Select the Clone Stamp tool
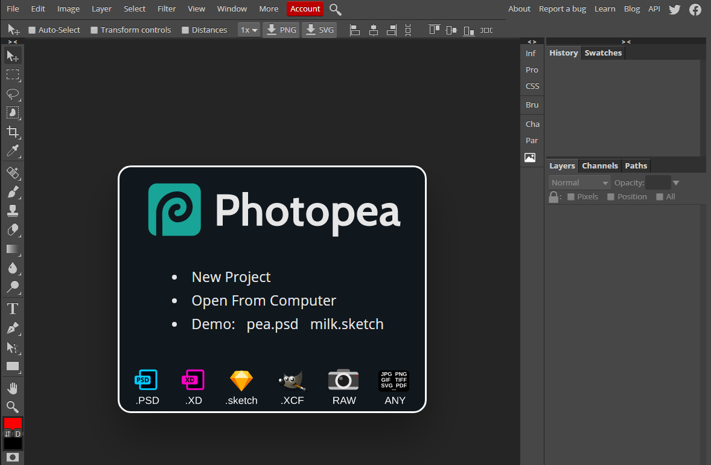Image resolution: width=711 pixels, height=465 pixels. click(13, 211)
